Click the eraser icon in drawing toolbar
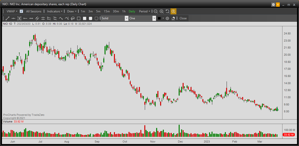 click(173, 18)
